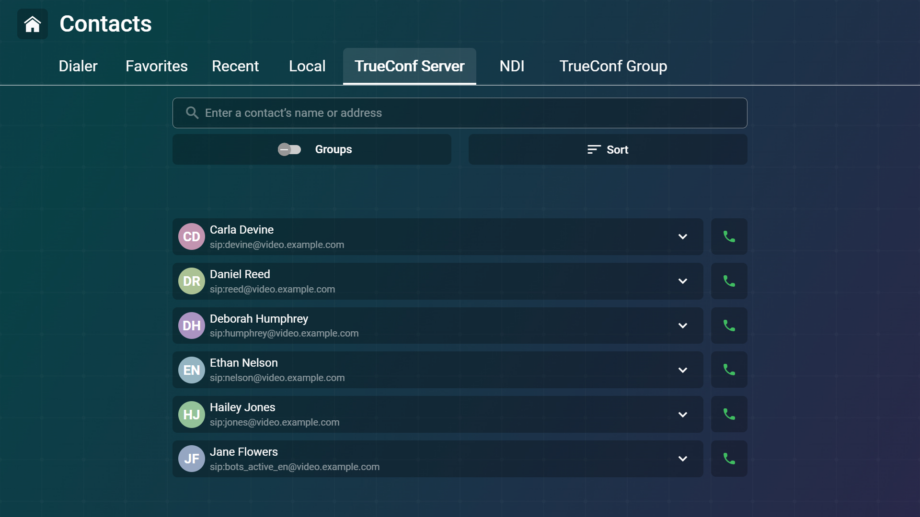Call Daniel Reed with the phone icon
920x517 pixels.
pyautogui.click(x=729, y=281)
